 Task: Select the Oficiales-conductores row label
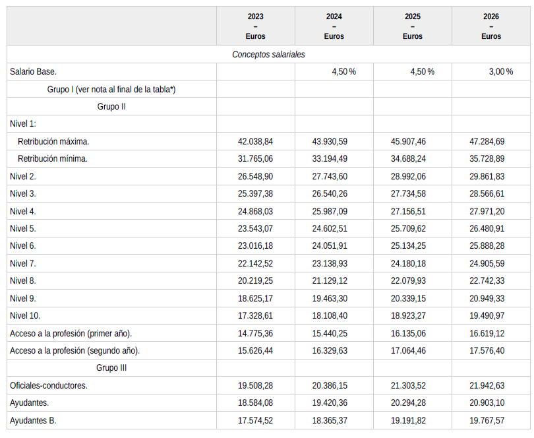click(49, 385)
